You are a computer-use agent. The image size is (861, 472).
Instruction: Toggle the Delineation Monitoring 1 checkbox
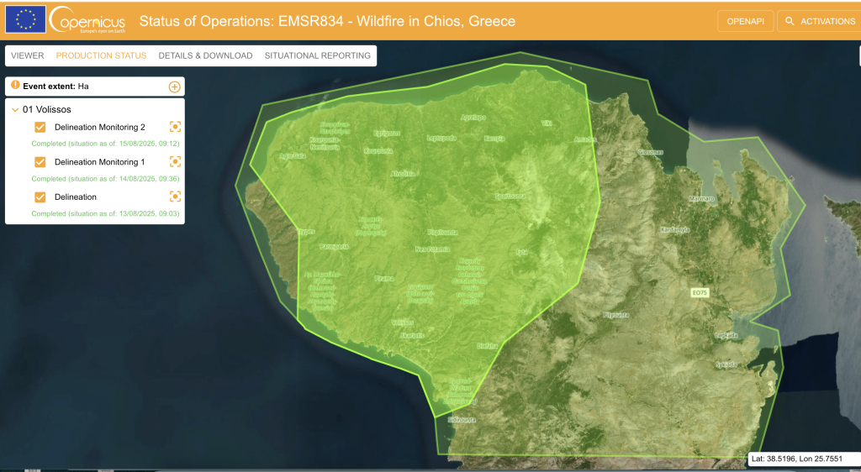(x=40, y=162)
